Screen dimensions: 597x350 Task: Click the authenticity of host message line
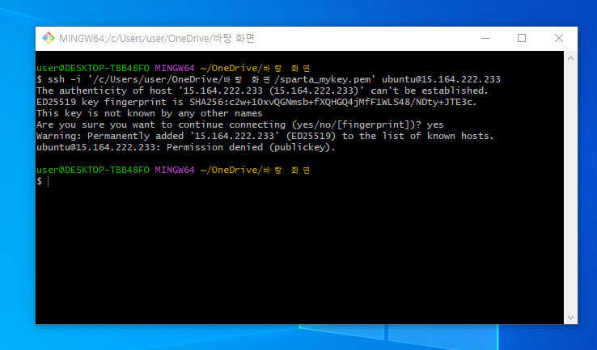coord(262,91)
